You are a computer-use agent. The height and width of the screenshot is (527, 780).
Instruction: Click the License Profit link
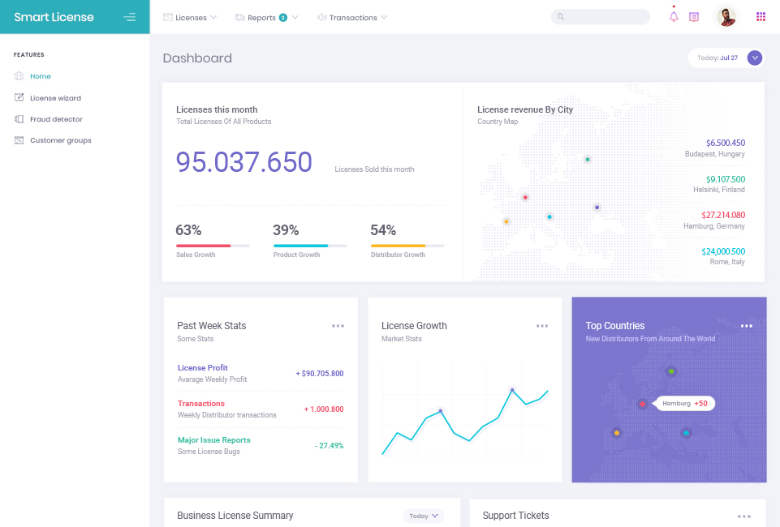(203, 368)
